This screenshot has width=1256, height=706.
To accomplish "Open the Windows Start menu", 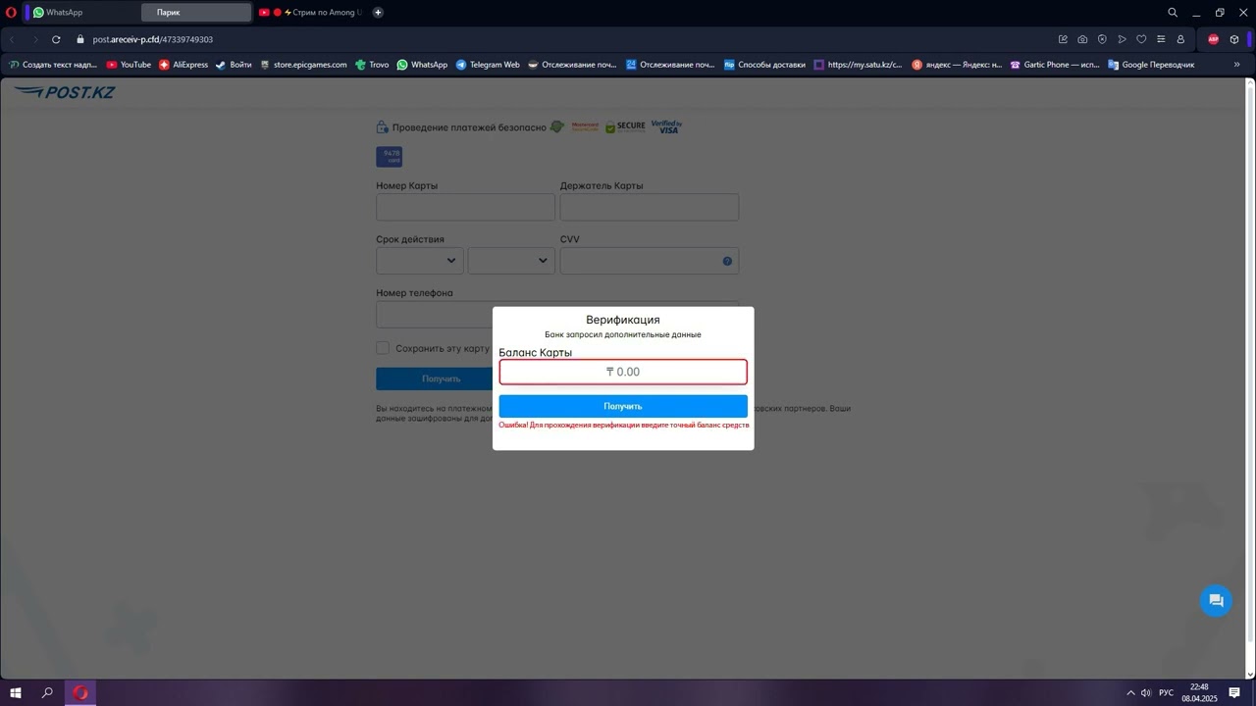I will click(16, 693).
